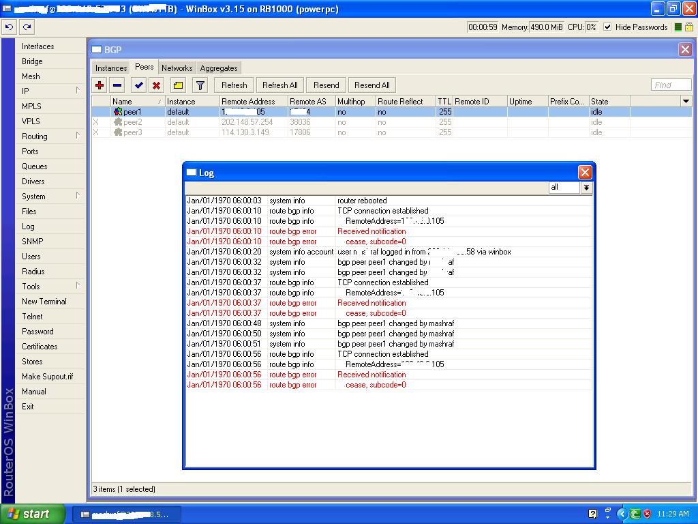Click remote AS value 17806
Image resolution: width=698 pixels, height=524 pixels.
pos(300,132)
